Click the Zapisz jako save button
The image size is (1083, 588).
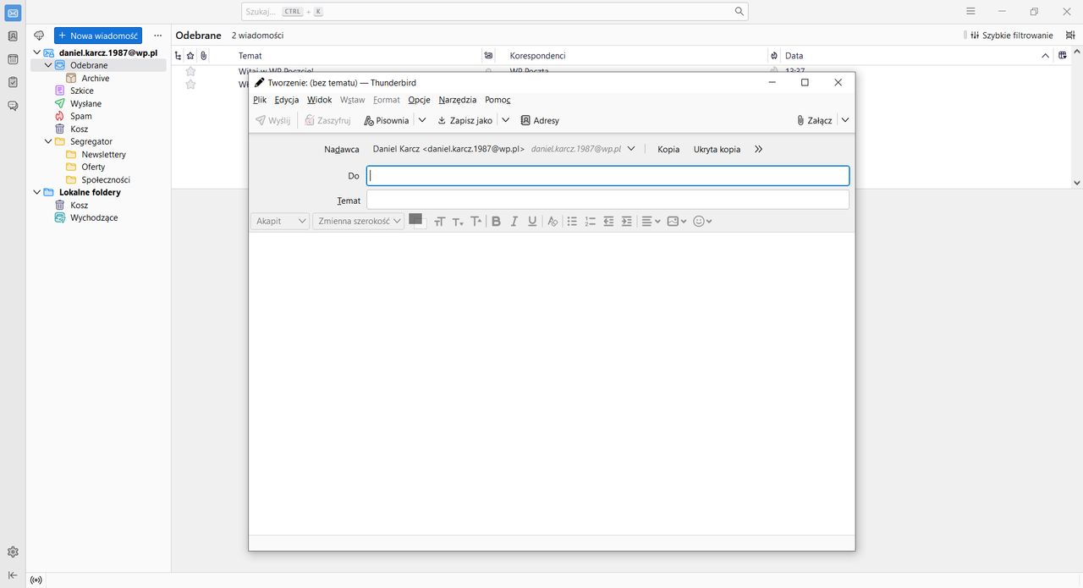click(465, 120)
